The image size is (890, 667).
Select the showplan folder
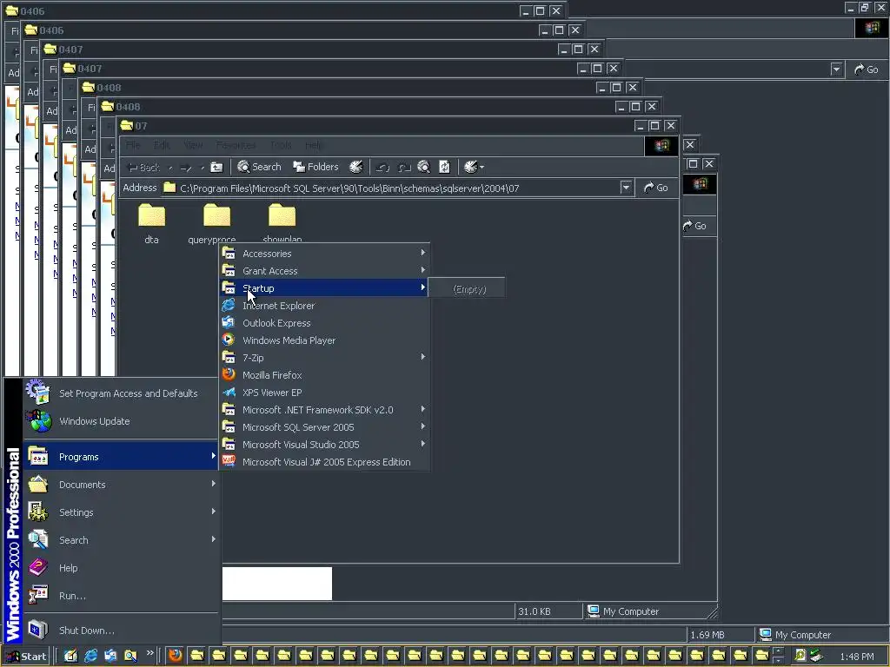(282, 221)
